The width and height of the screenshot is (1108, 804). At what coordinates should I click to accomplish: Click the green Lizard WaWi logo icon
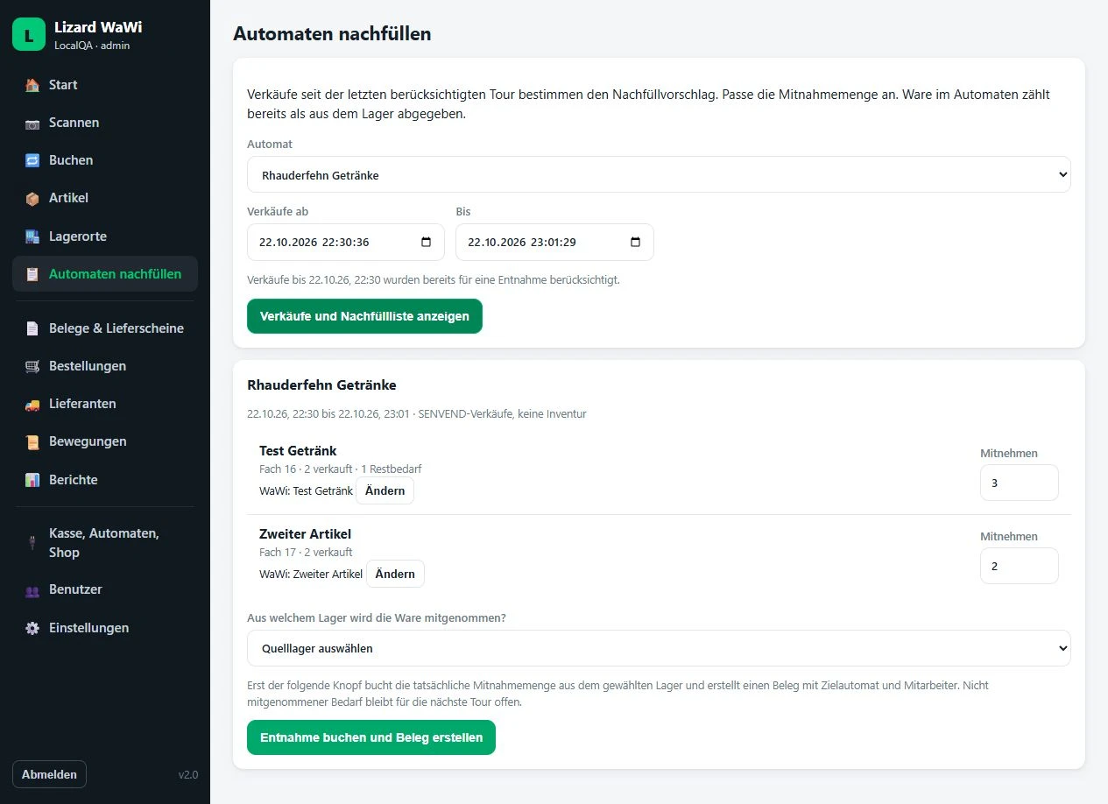coord(29,34)
